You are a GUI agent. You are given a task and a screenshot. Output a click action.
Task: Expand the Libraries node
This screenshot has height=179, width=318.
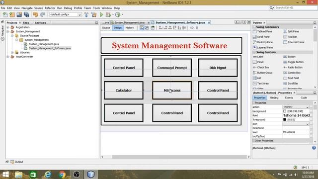[12, 52]
